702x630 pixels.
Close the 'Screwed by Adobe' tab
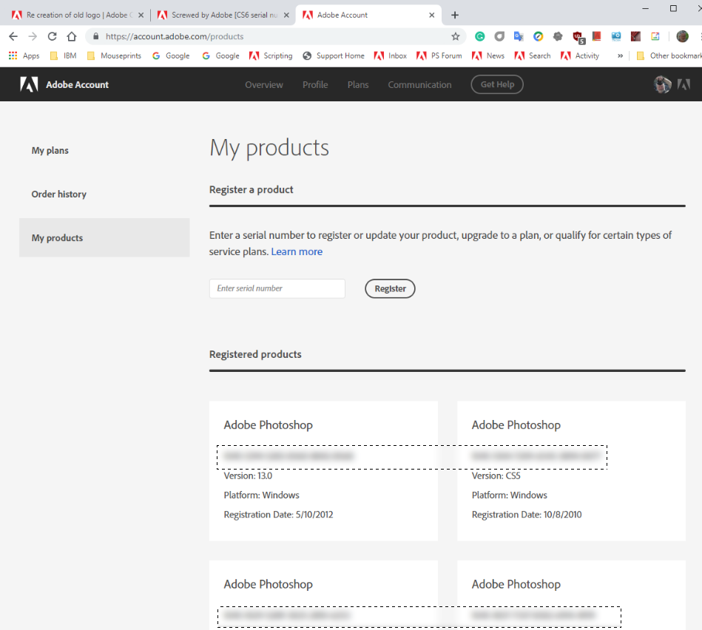286,15
